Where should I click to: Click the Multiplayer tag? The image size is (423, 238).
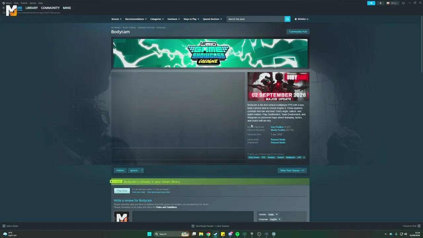pos(290,157)
